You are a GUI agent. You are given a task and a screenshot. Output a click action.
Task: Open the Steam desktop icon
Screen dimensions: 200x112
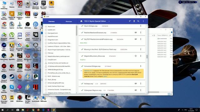pyautogui.click(x=12, y=77)
